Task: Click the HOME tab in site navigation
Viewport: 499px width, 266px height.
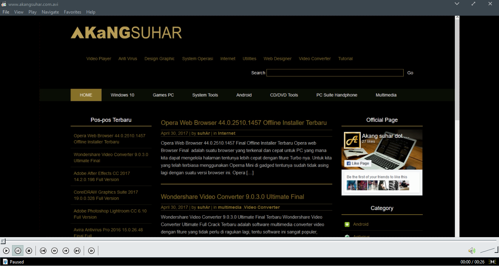Action: point(86,95)
